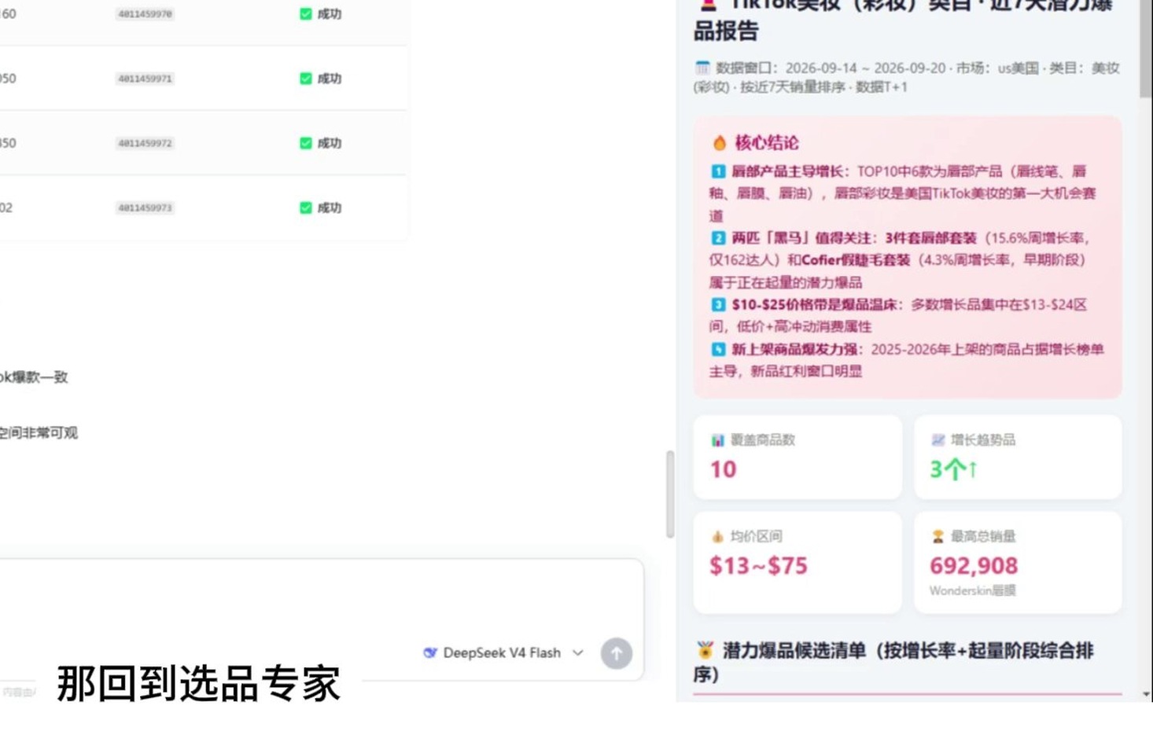Click the send arrow button
The width and height of the screenshot is (1153, 735).
617,653
